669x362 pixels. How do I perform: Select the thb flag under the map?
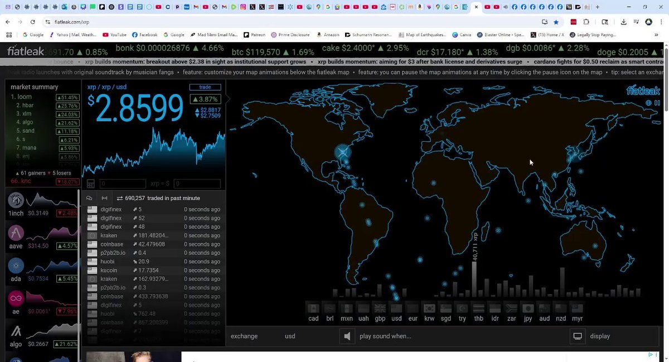point(478,308)
